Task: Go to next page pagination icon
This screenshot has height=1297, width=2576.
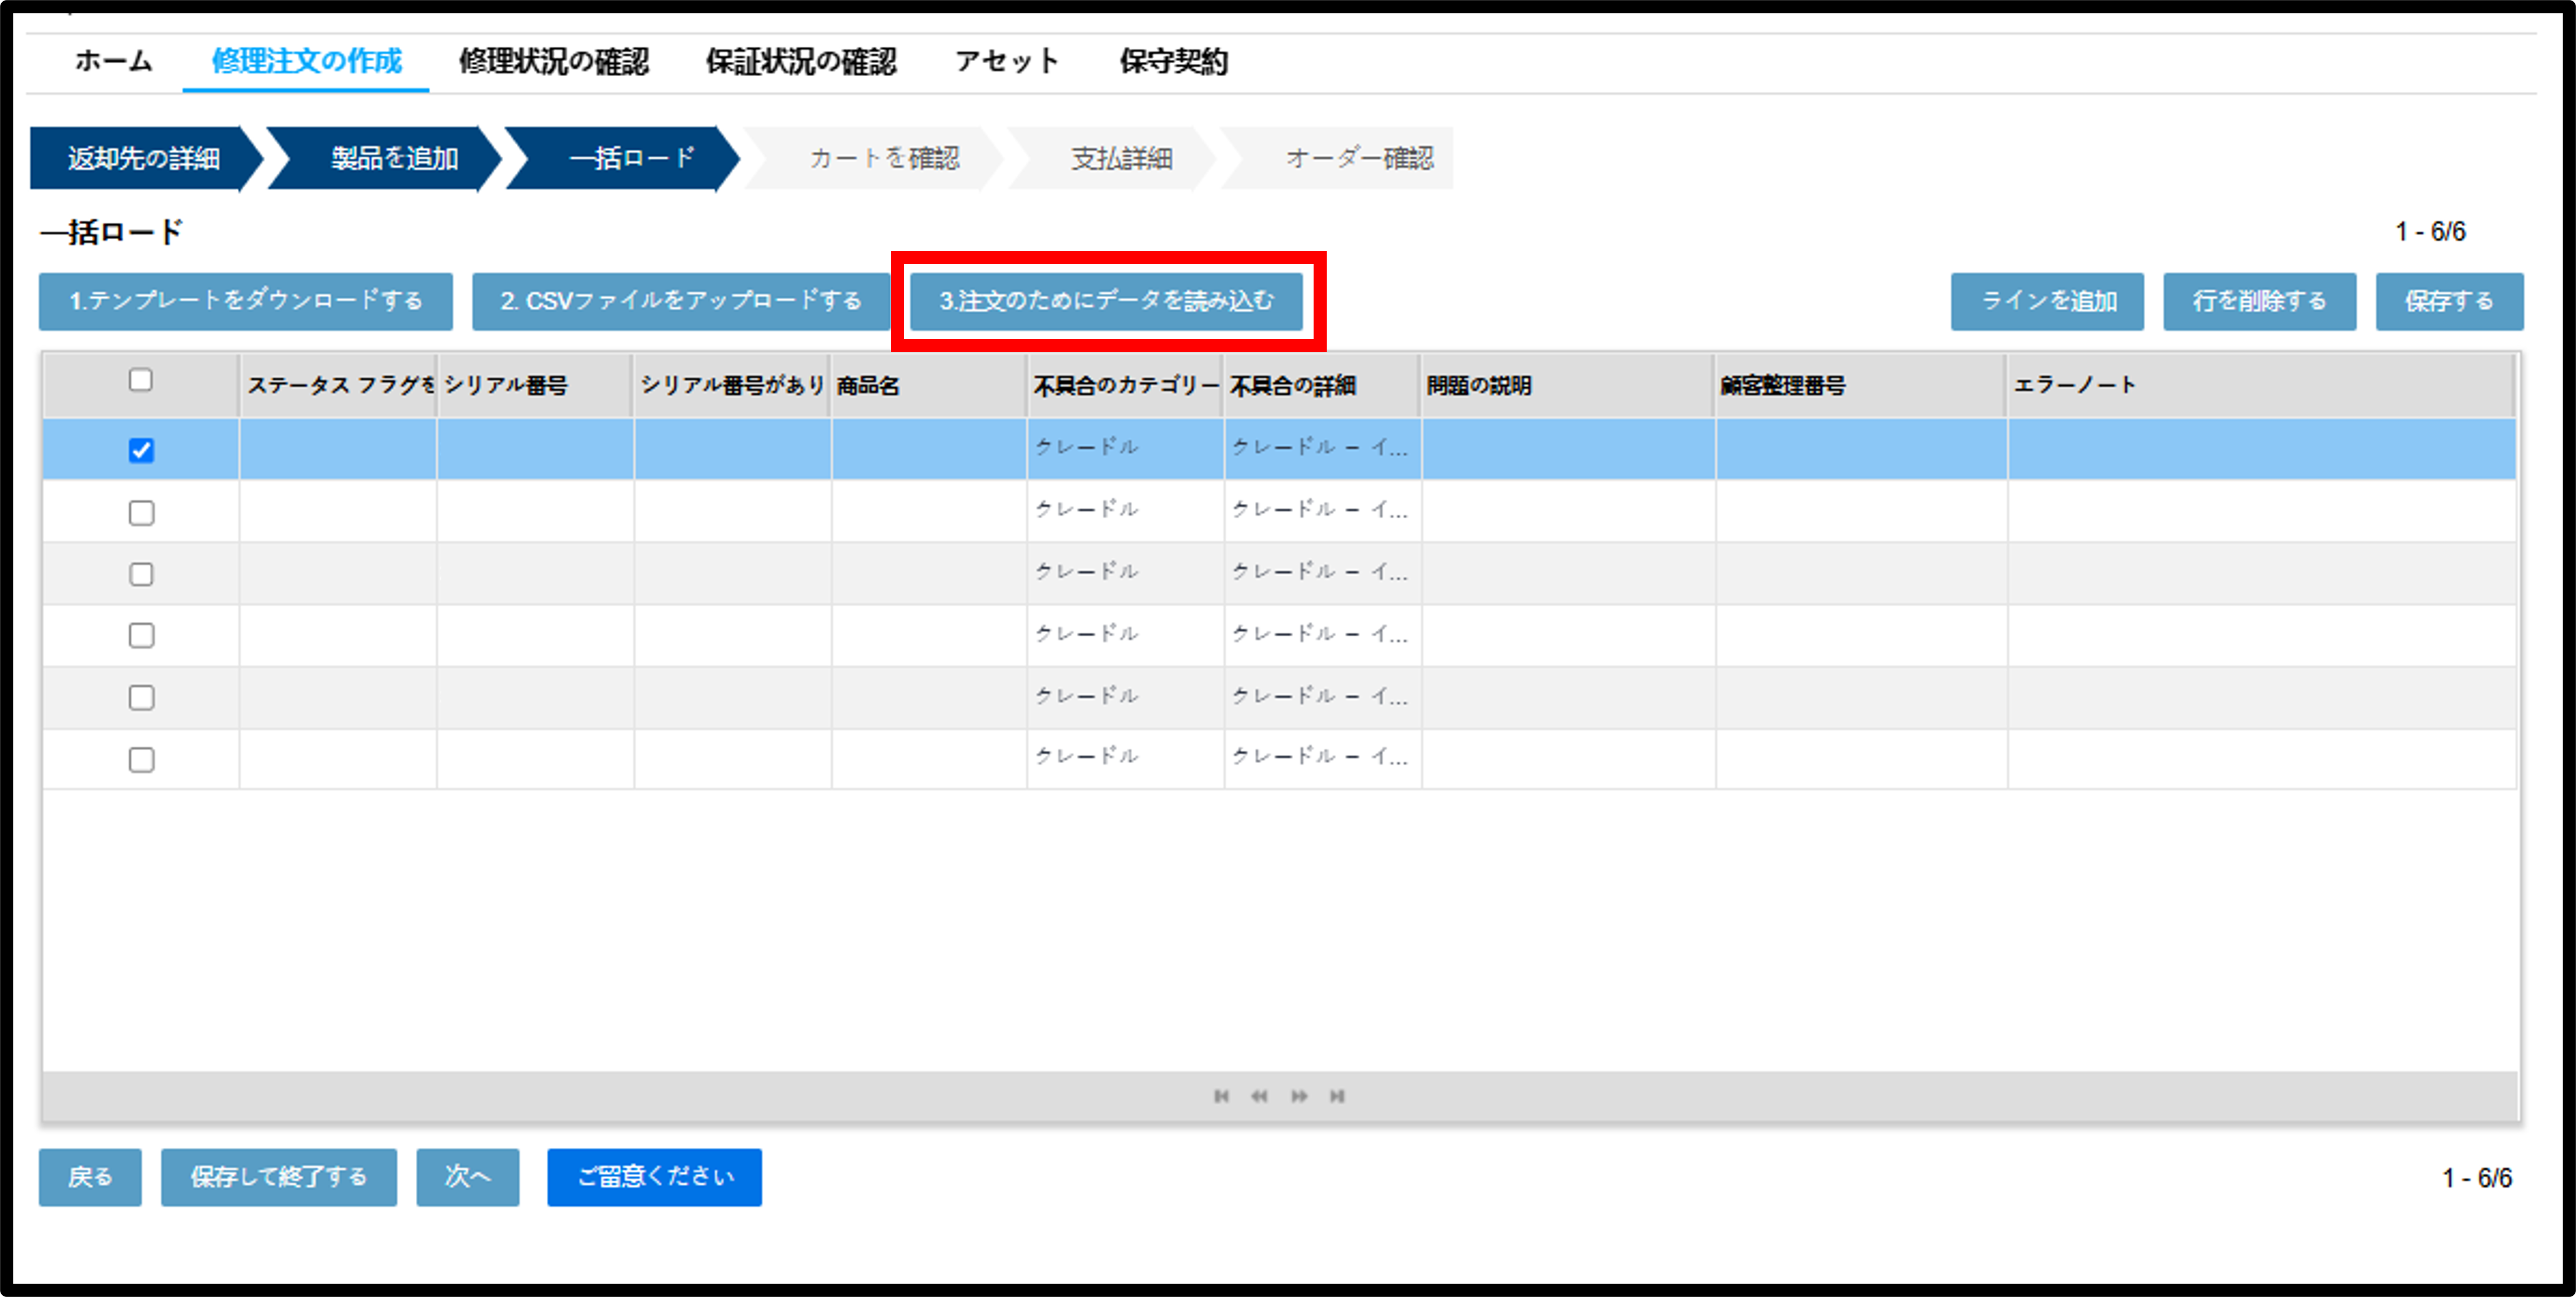Action: 1298,1096
